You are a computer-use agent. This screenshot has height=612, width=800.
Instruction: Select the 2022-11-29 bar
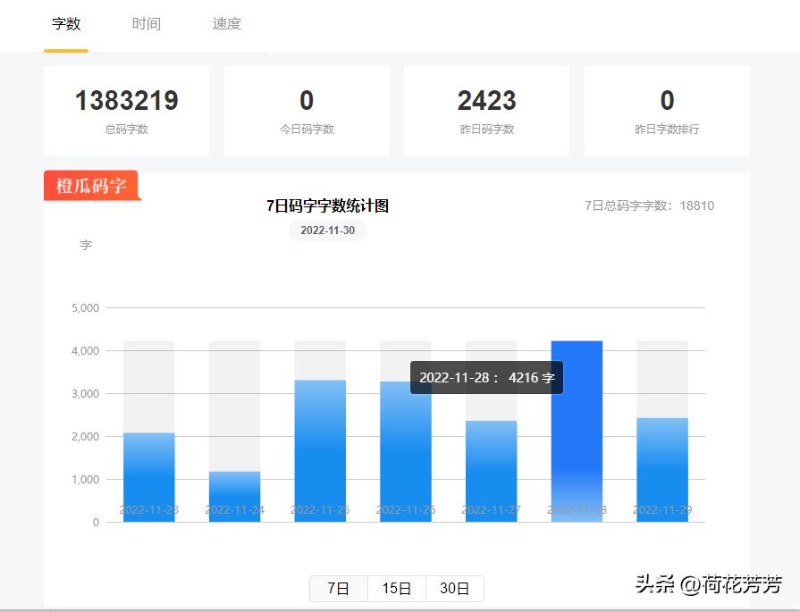coord(662,469)
